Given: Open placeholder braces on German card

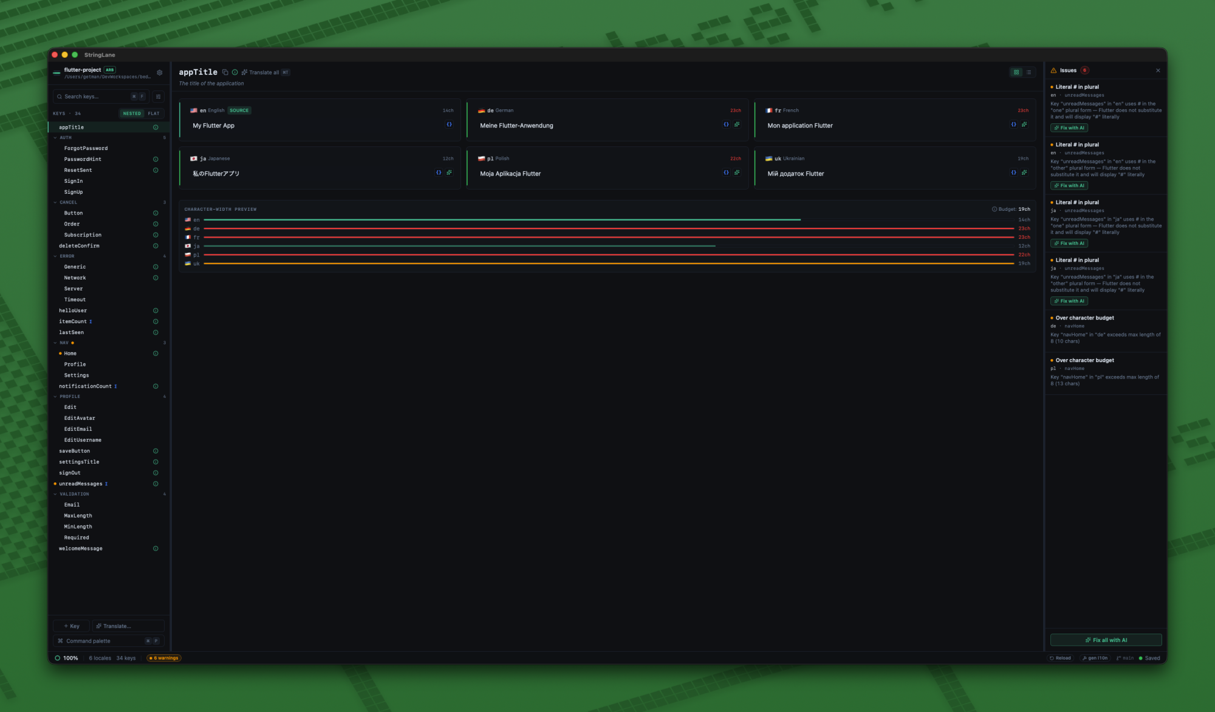Looking at the screenshot, I should (x=726, y=125).
